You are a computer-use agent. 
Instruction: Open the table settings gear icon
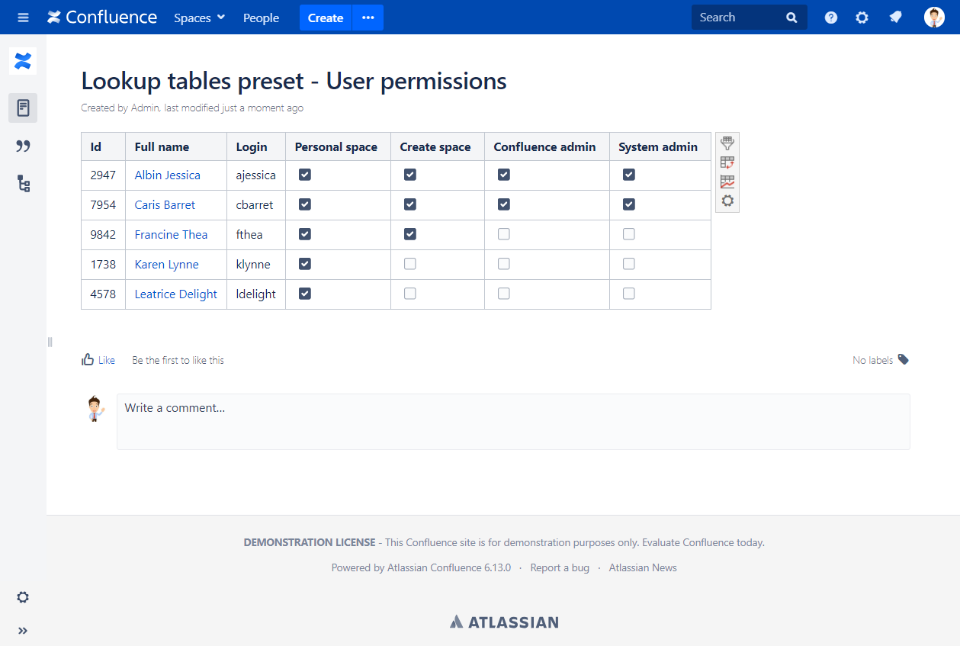(727, 201)
